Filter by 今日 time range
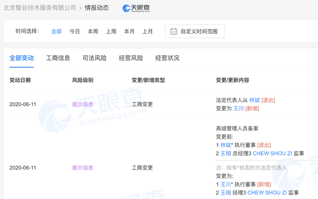318x199 pixels. point(75,32)
